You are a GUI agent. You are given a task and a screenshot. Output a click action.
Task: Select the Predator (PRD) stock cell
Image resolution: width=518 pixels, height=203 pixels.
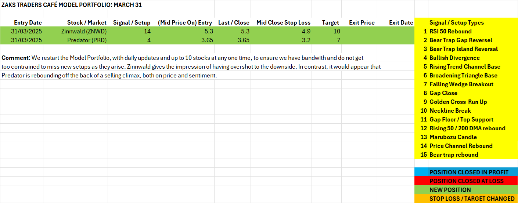point(87,40)
